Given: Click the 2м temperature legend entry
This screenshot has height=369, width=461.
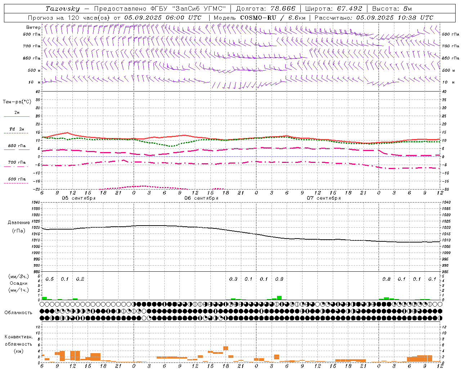Looking at the screenshot, I should click(17, 112).
